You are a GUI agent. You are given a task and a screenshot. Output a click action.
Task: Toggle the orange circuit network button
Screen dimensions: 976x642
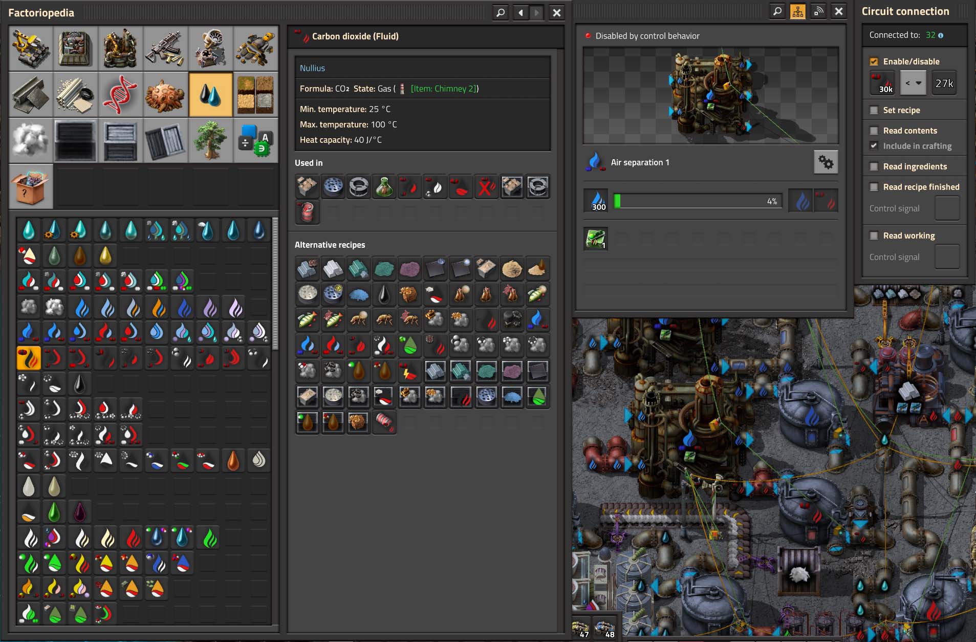tap(798, 11)
